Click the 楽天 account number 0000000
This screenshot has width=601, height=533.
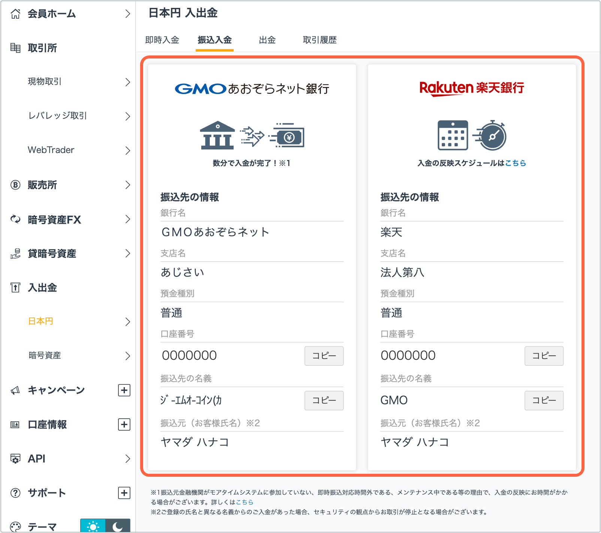[x=408, y=355]
